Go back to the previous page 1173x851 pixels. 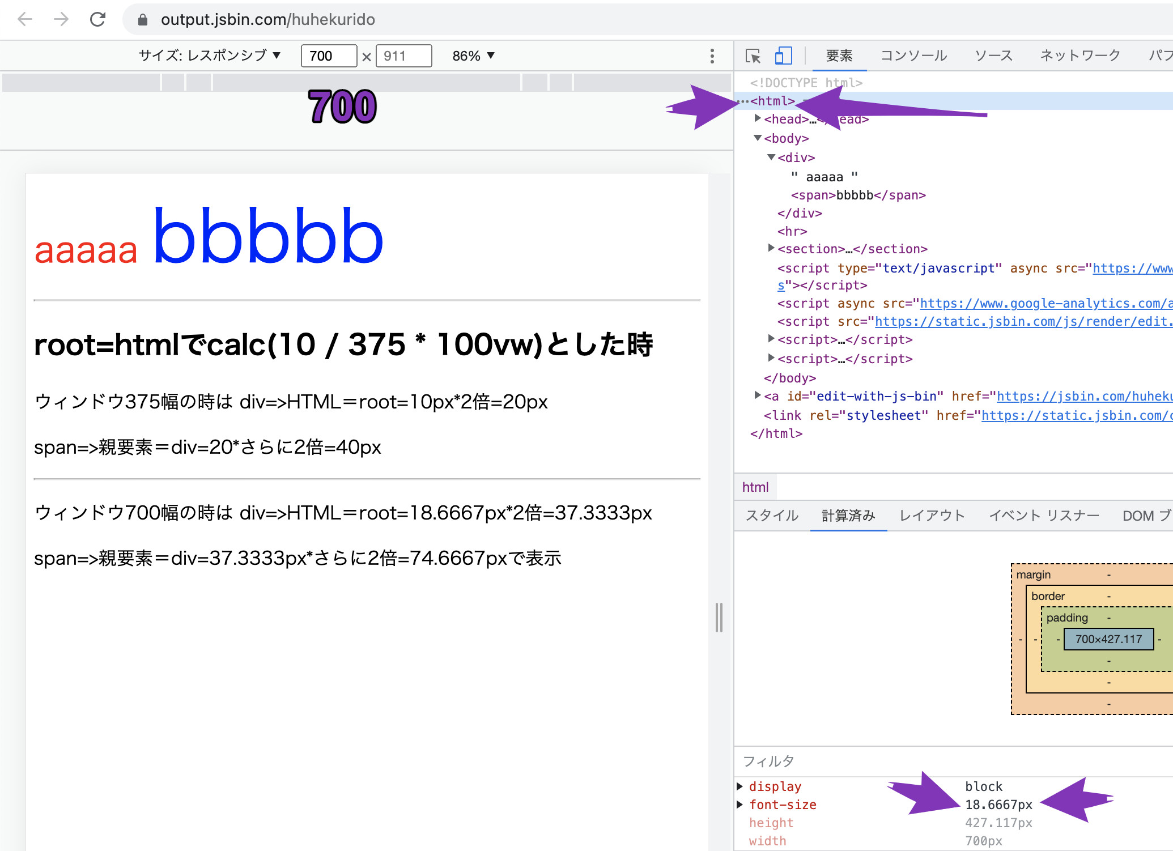click(25, 19)
